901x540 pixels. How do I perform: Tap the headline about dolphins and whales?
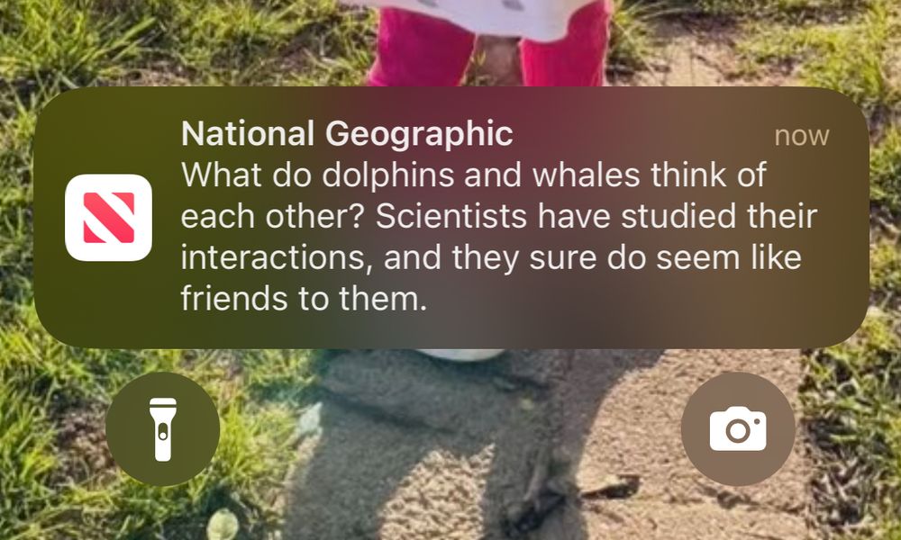click(x=499, y=237)
